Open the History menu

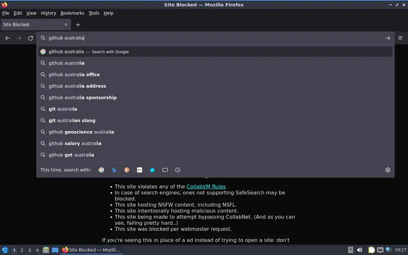pos(48,13)
